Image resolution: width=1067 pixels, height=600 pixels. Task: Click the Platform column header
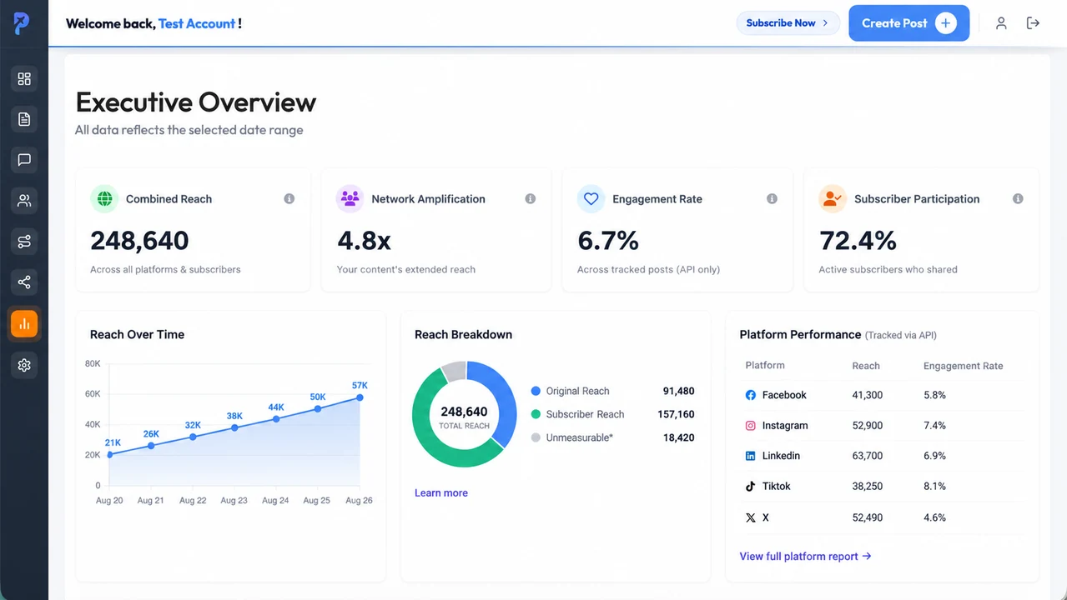tap(765, 365)
